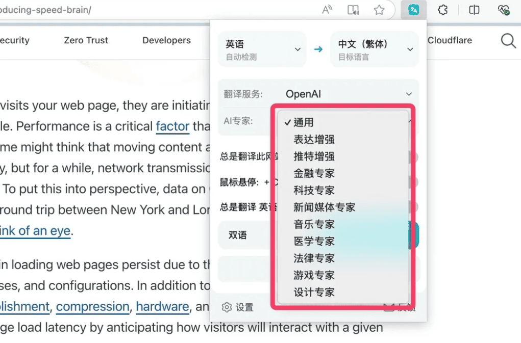521x343 pixels.
Task: Click the Cloudflare nav link
Action: [x=450, y=40]
